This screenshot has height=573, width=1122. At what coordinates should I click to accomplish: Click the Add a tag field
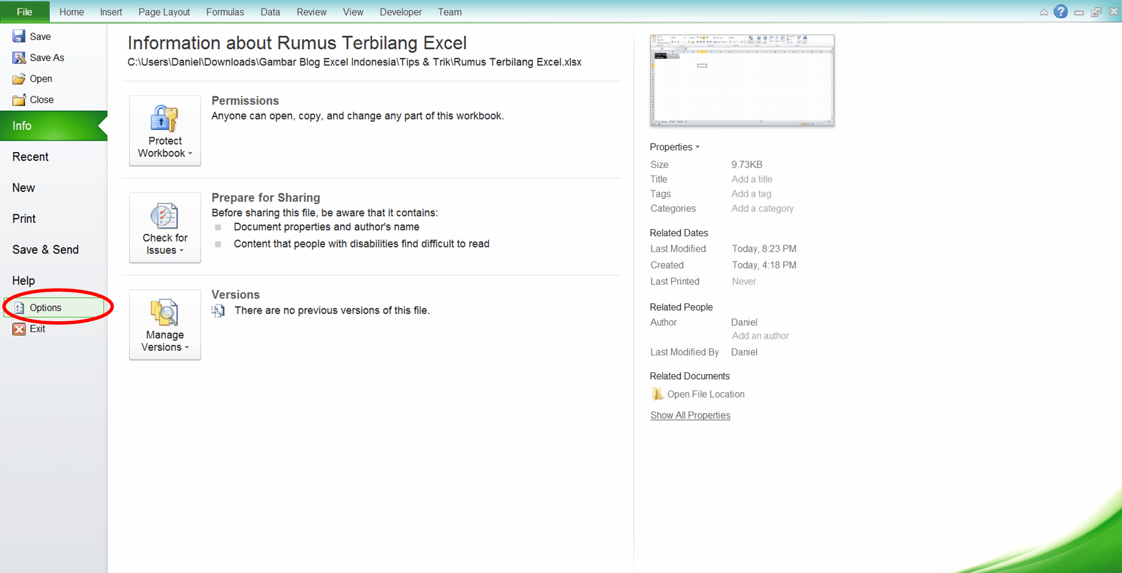751,194
